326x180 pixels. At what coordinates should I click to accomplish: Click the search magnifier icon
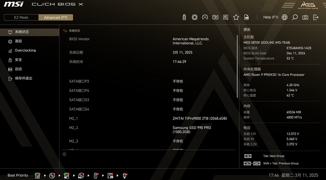pos(295,17)
